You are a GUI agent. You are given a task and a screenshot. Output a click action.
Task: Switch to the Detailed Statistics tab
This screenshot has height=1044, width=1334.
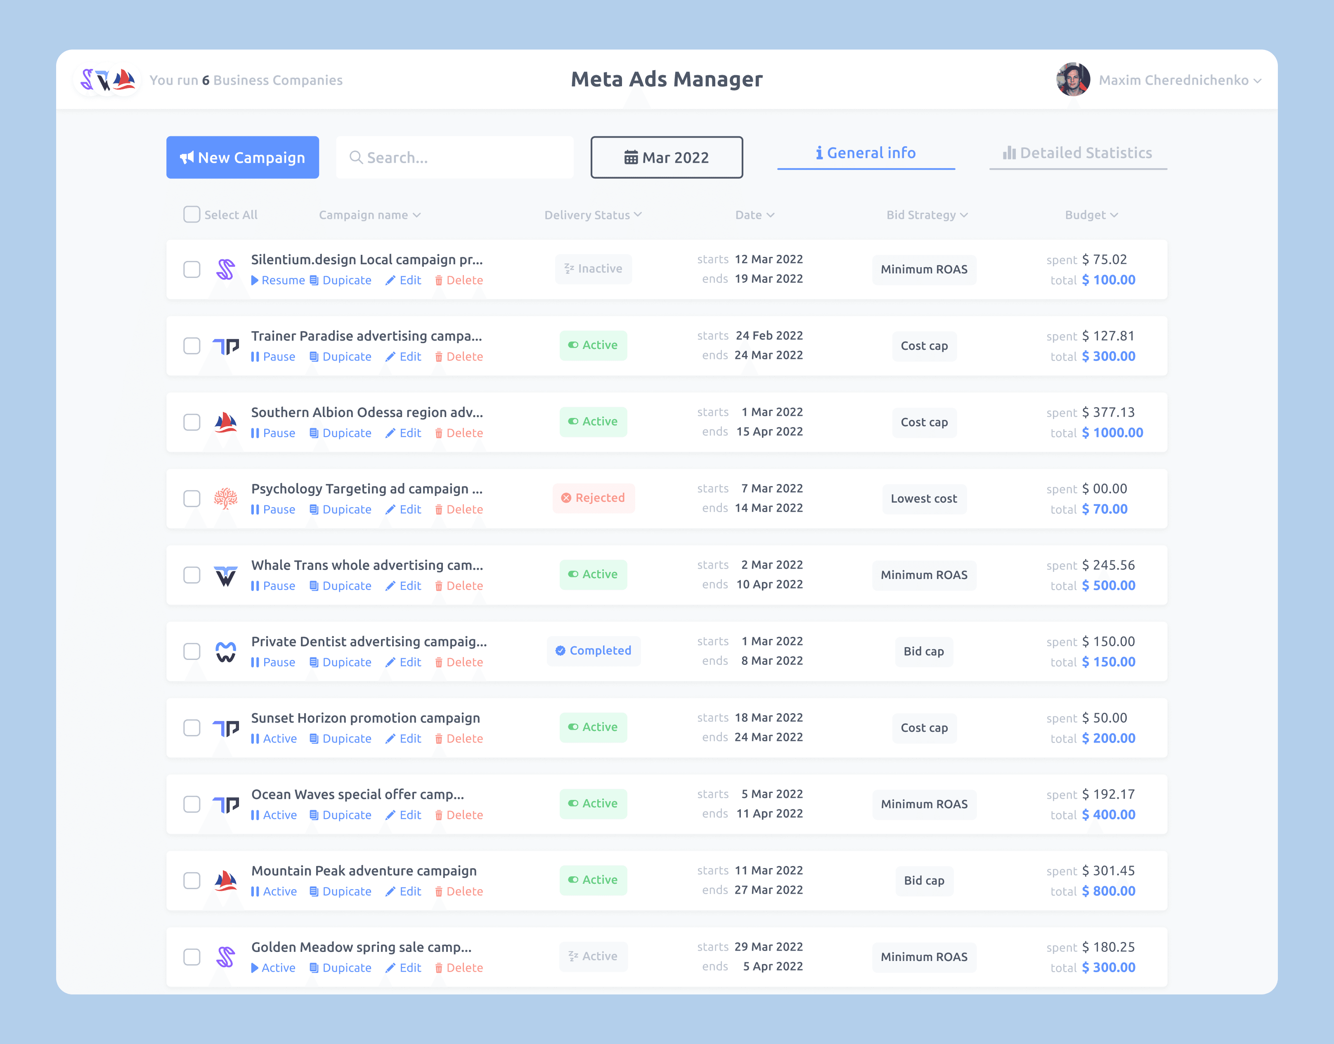coord(1078,153)
